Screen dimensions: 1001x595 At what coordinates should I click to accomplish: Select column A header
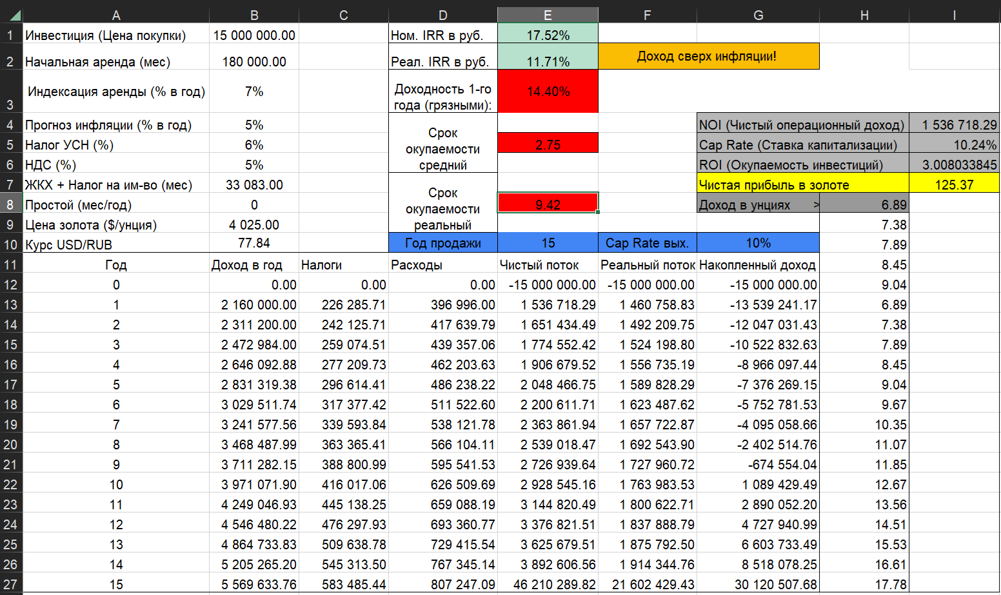pos(116,15)
